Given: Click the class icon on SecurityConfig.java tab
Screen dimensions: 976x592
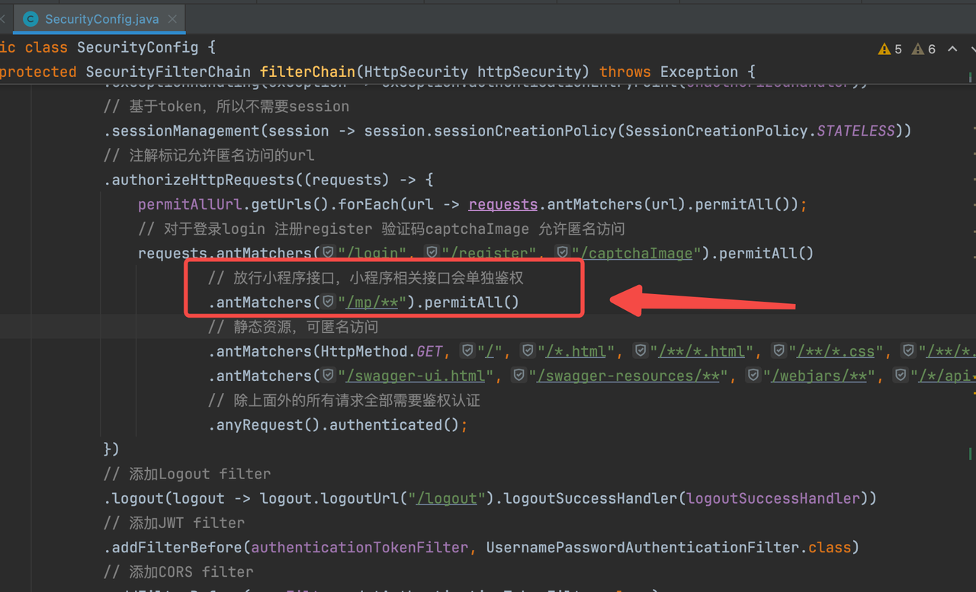Looking at the screenshot, I should pos(31,19).
